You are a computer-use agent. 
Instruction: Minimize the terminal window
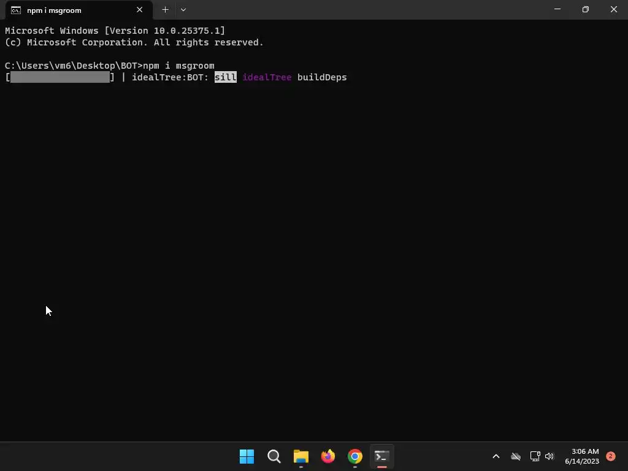[x=557, y=9]
